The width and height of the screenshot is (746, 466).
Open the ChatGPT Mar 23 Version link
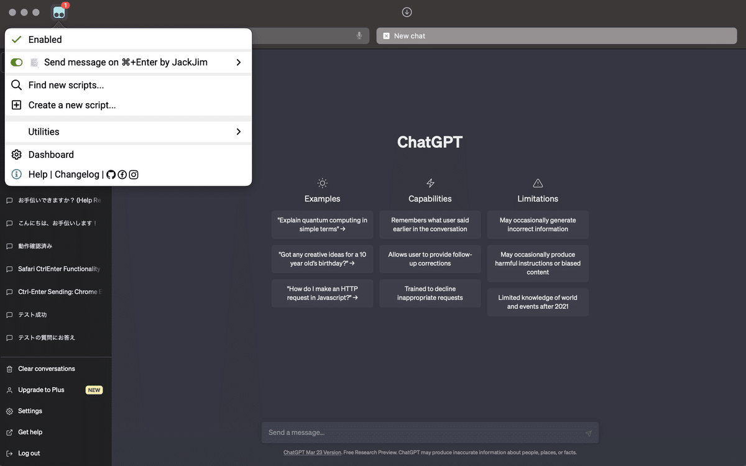click(312, 452)
